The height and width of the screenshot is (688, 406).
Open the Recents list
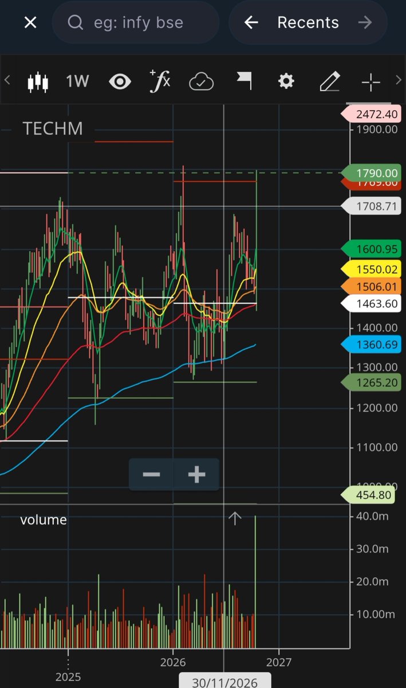point(308,22)
